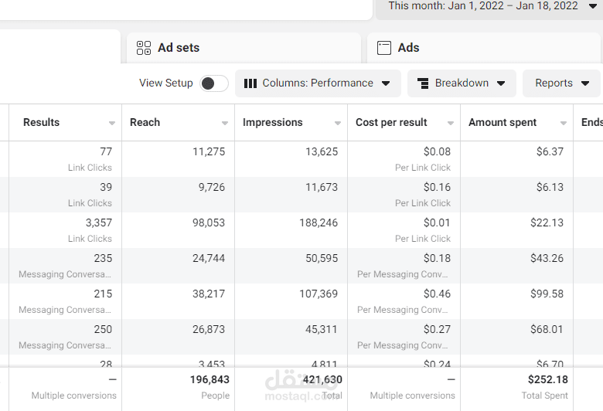Click the $99.58 amount spent cell
Viewport: 603px width, 411px height.
coord(517,301)
